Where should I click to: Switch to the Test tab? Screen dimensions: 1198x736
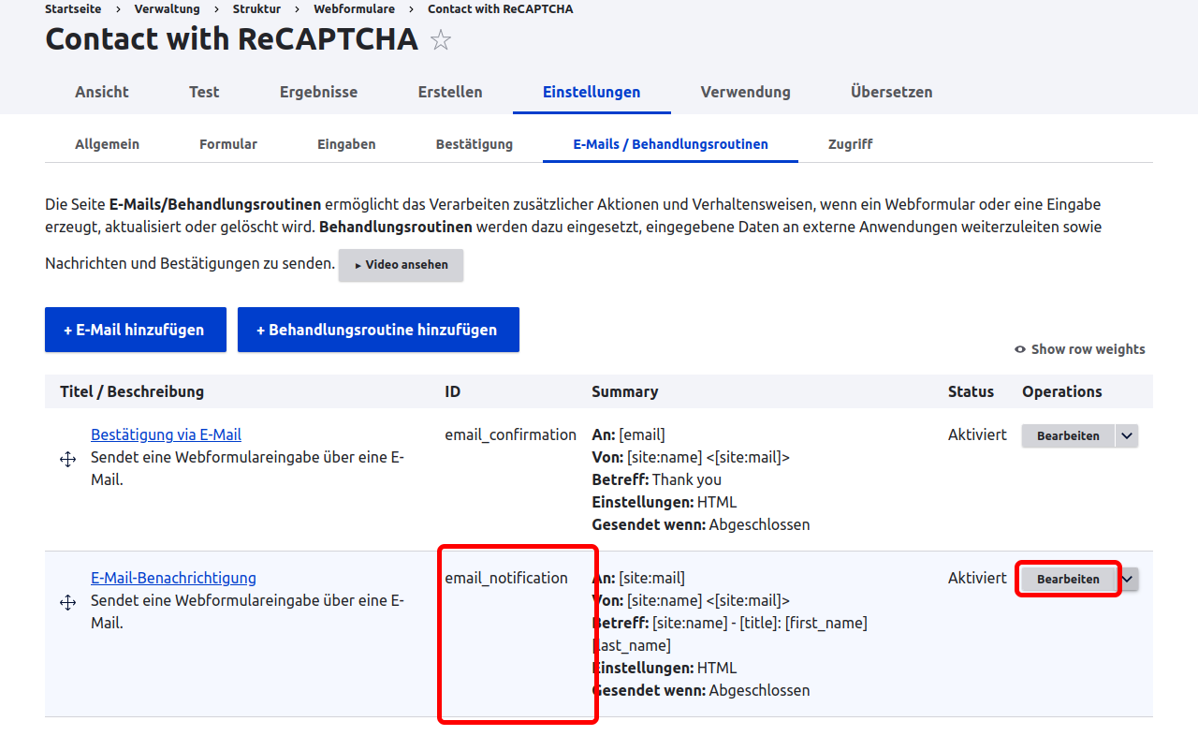[x=204, y=92]
